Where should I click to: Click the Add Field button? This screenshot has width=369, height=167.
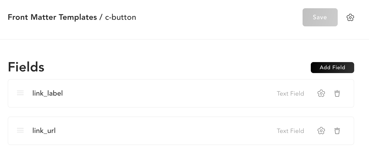point(332,68)
